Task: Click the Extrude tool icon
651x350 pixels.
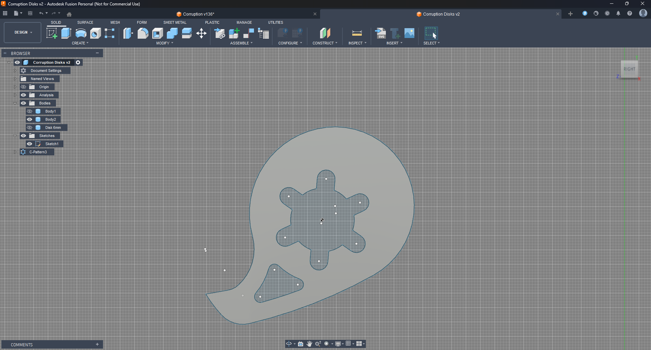Action: coord(66,33)
